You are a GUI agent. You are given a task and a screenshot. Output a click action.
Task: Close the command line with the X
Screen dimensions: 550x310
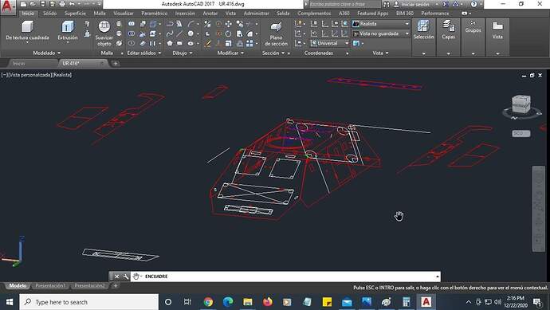pyautogui.click(x=117, y=277)
